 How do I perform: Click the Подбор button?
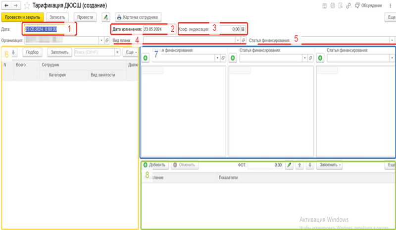32,52
